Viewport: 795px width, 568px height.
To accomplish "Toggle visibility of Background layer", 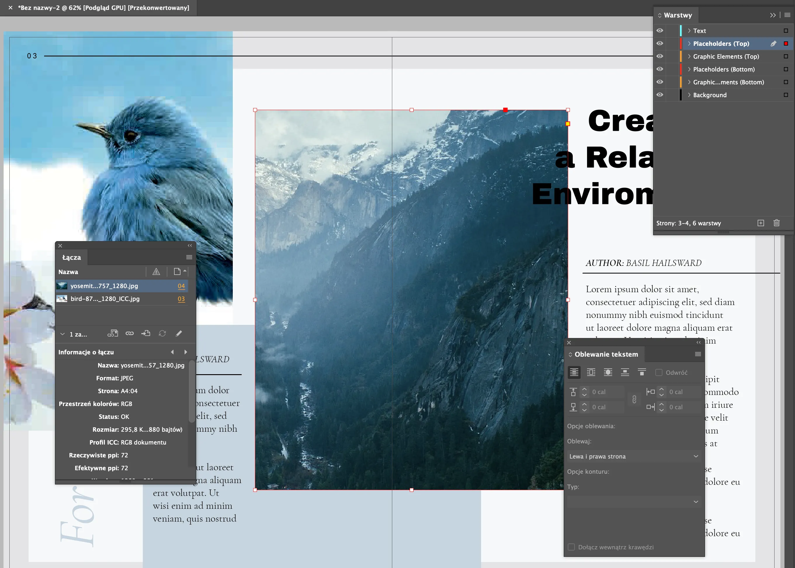I will [x=659, y=95].
